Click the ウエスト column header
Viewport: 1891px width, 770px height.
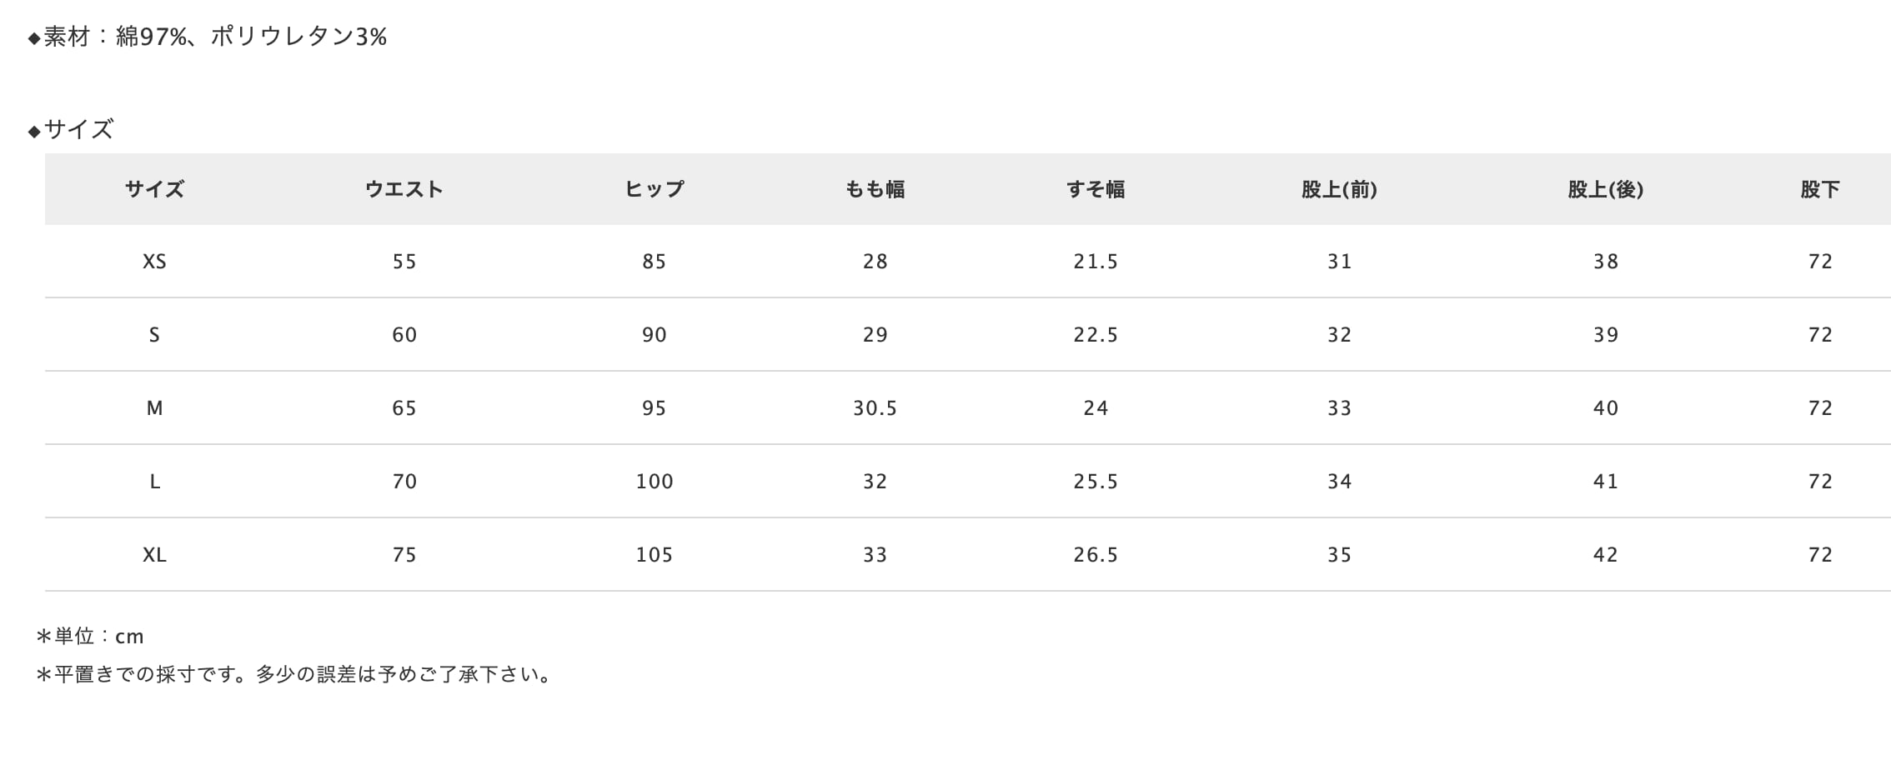pyautogui.click(x=404, y=190)
